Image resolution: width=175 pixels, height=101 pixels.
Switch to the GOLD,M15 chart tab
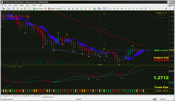[16, 96]
